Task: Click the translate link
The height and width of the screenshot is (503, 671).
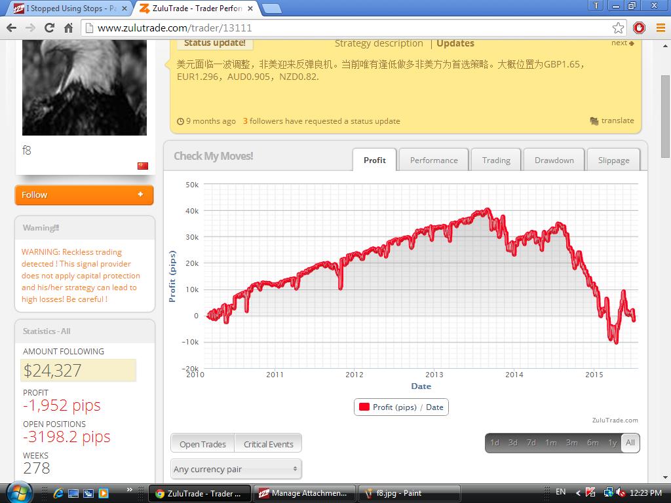Action: pos(617,121)
